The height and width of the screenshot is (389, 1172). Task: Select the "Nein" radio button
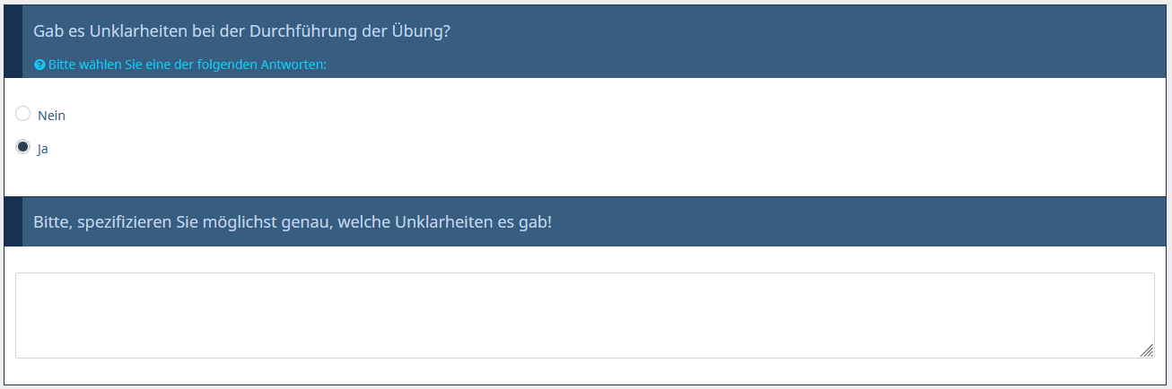23,114
